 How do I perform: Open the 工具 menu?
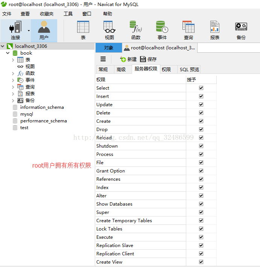click(68, 14)
